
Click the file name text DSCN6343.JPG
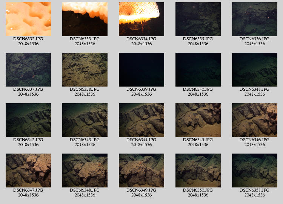coord(85,140)
